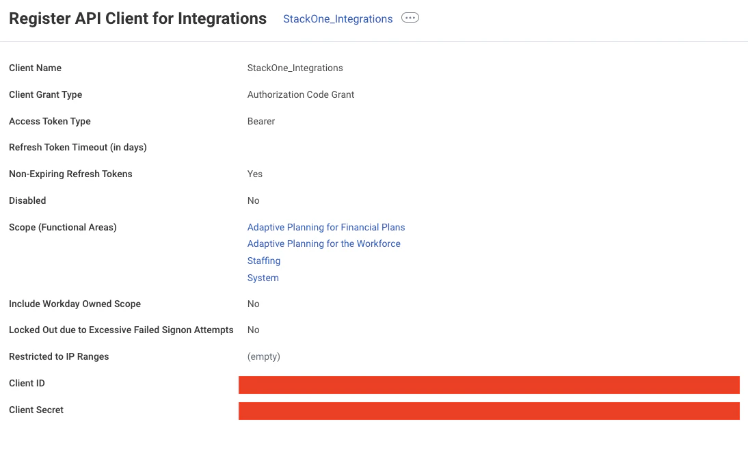
Task: Click the Locked Out No value
Action: tap(253, 330)
